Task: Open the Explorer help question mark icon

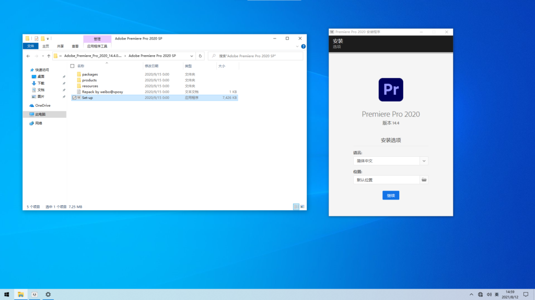Action: tap(304, 46)
